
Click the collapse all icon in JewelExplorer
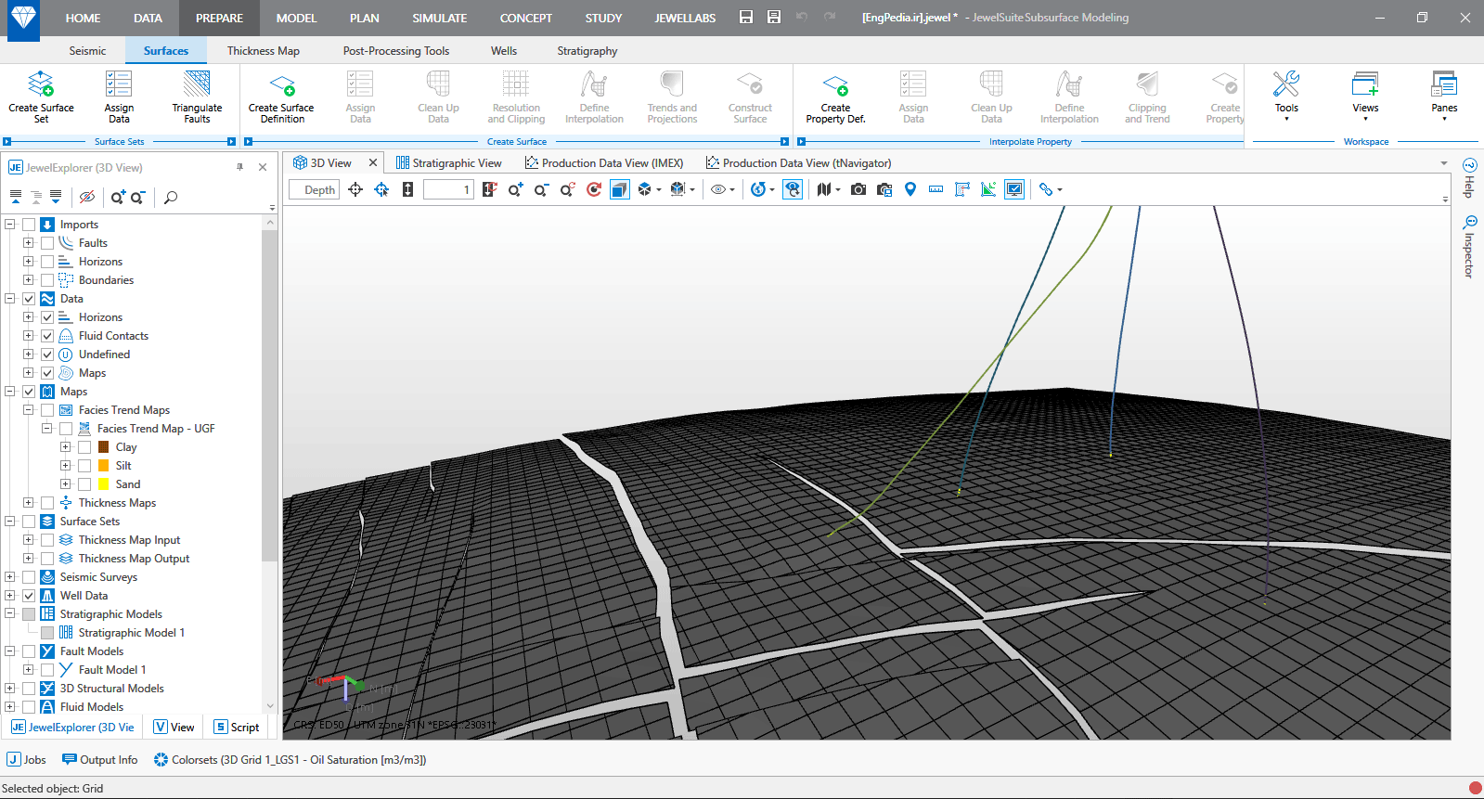point(16,197)
